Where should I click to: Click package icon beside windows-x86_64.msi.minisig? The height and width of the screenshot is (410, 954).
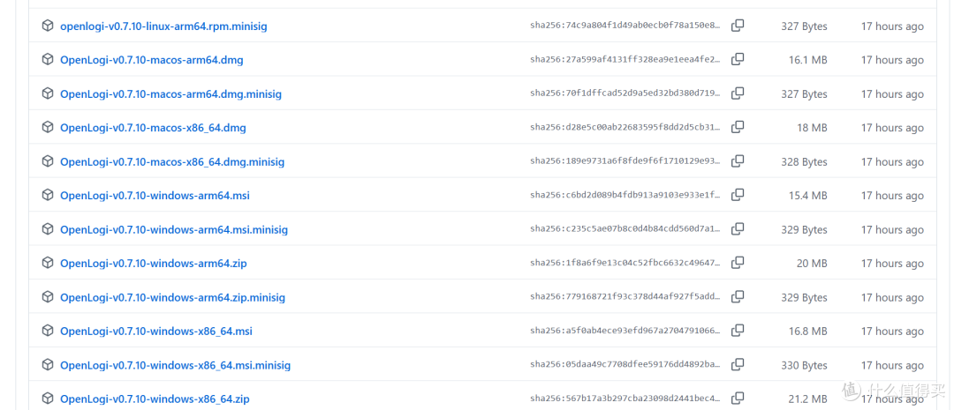pos(48,365)
